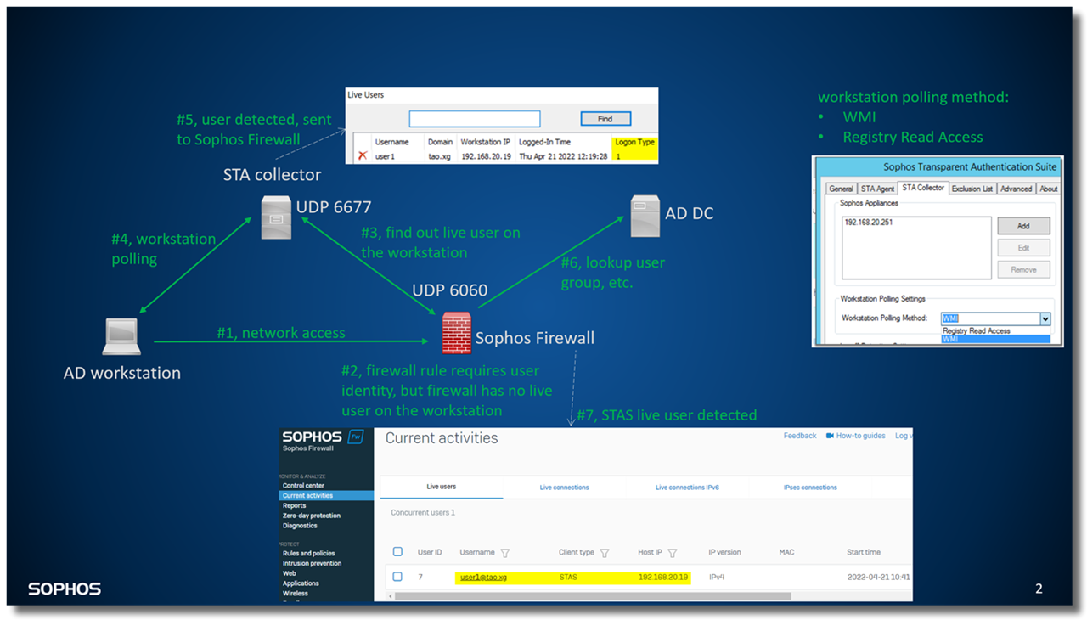The width and height of the screenshot is (1087, 620).
Task: Click the Start time column header
Action: [864, 552]
